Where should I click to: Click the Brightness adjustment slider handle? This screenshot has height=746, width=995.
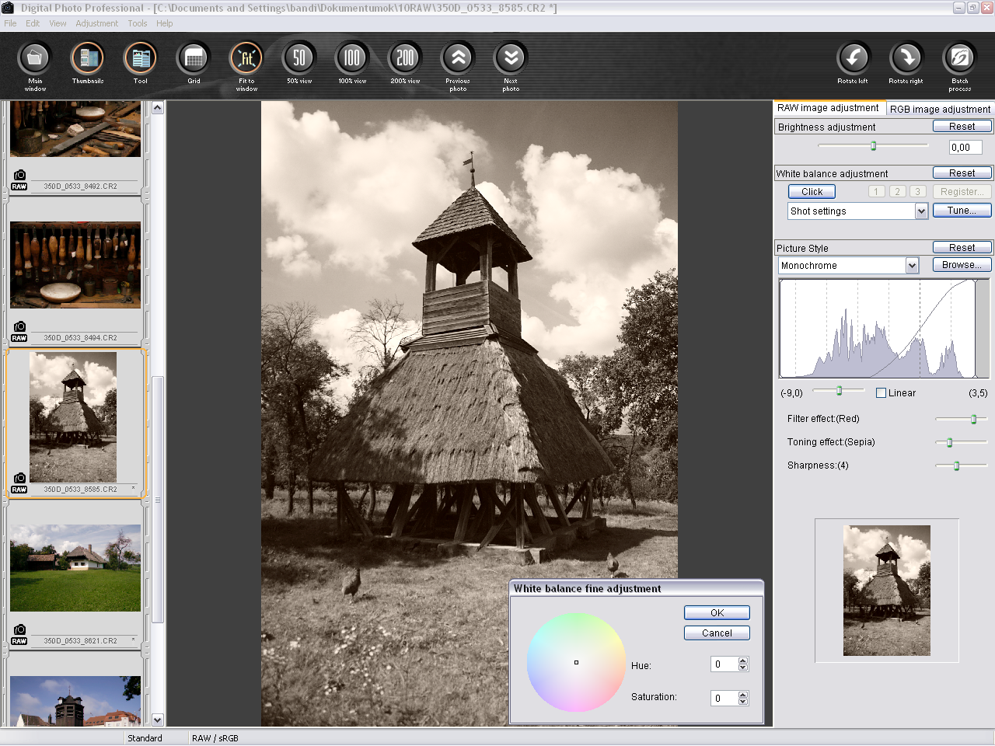pyautogui.click(x=874, y=146)
